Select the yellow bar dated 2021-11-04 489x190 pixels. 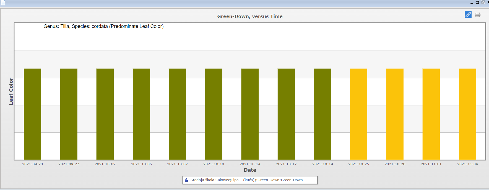[x=467, y=114]
